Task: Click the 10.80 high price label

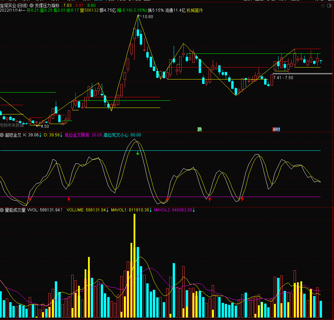Action: [x=148, y=17]
